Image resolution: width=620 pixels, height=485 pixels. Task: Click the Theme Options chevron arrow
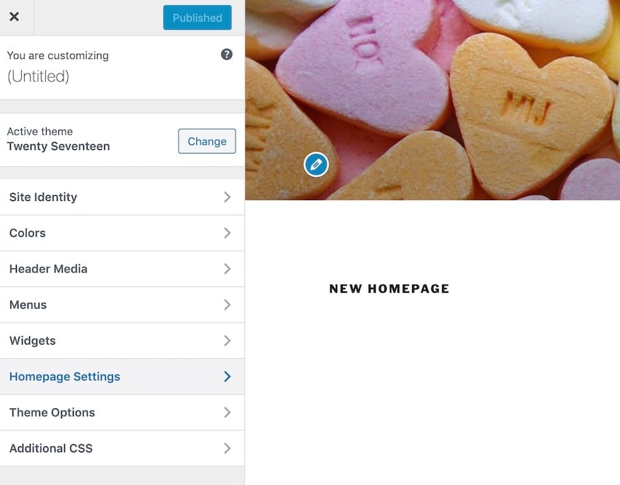[x=227, y=412]
